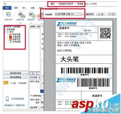Select the 收件信息 tab
Image resolution: width=121 pixels, height=114 pixels.
click(33, 78)
